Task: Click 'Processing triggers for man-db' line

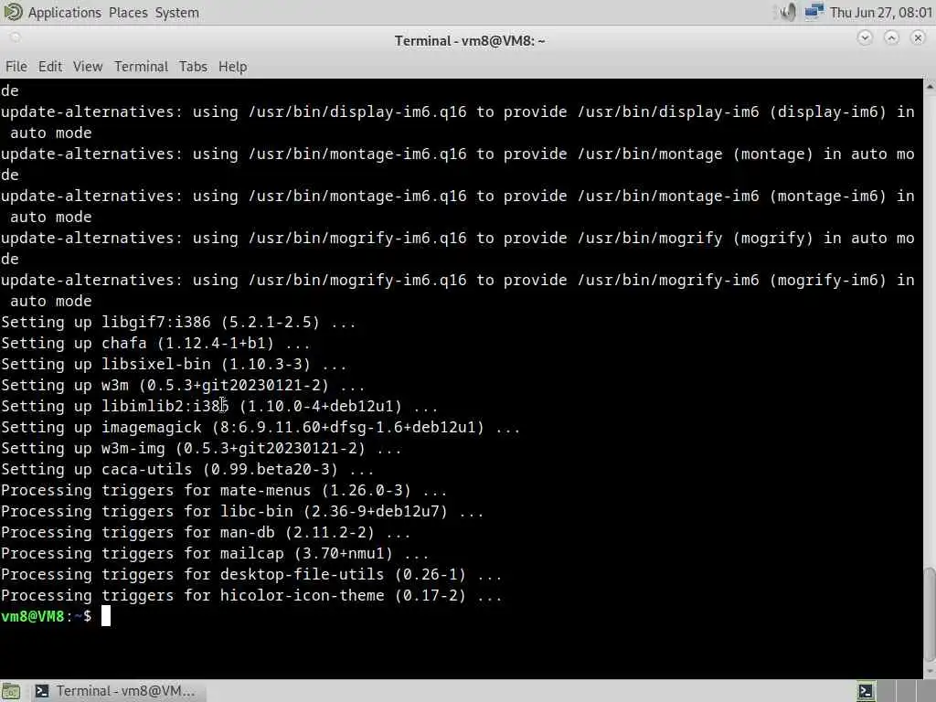Action: coord(206,533)
